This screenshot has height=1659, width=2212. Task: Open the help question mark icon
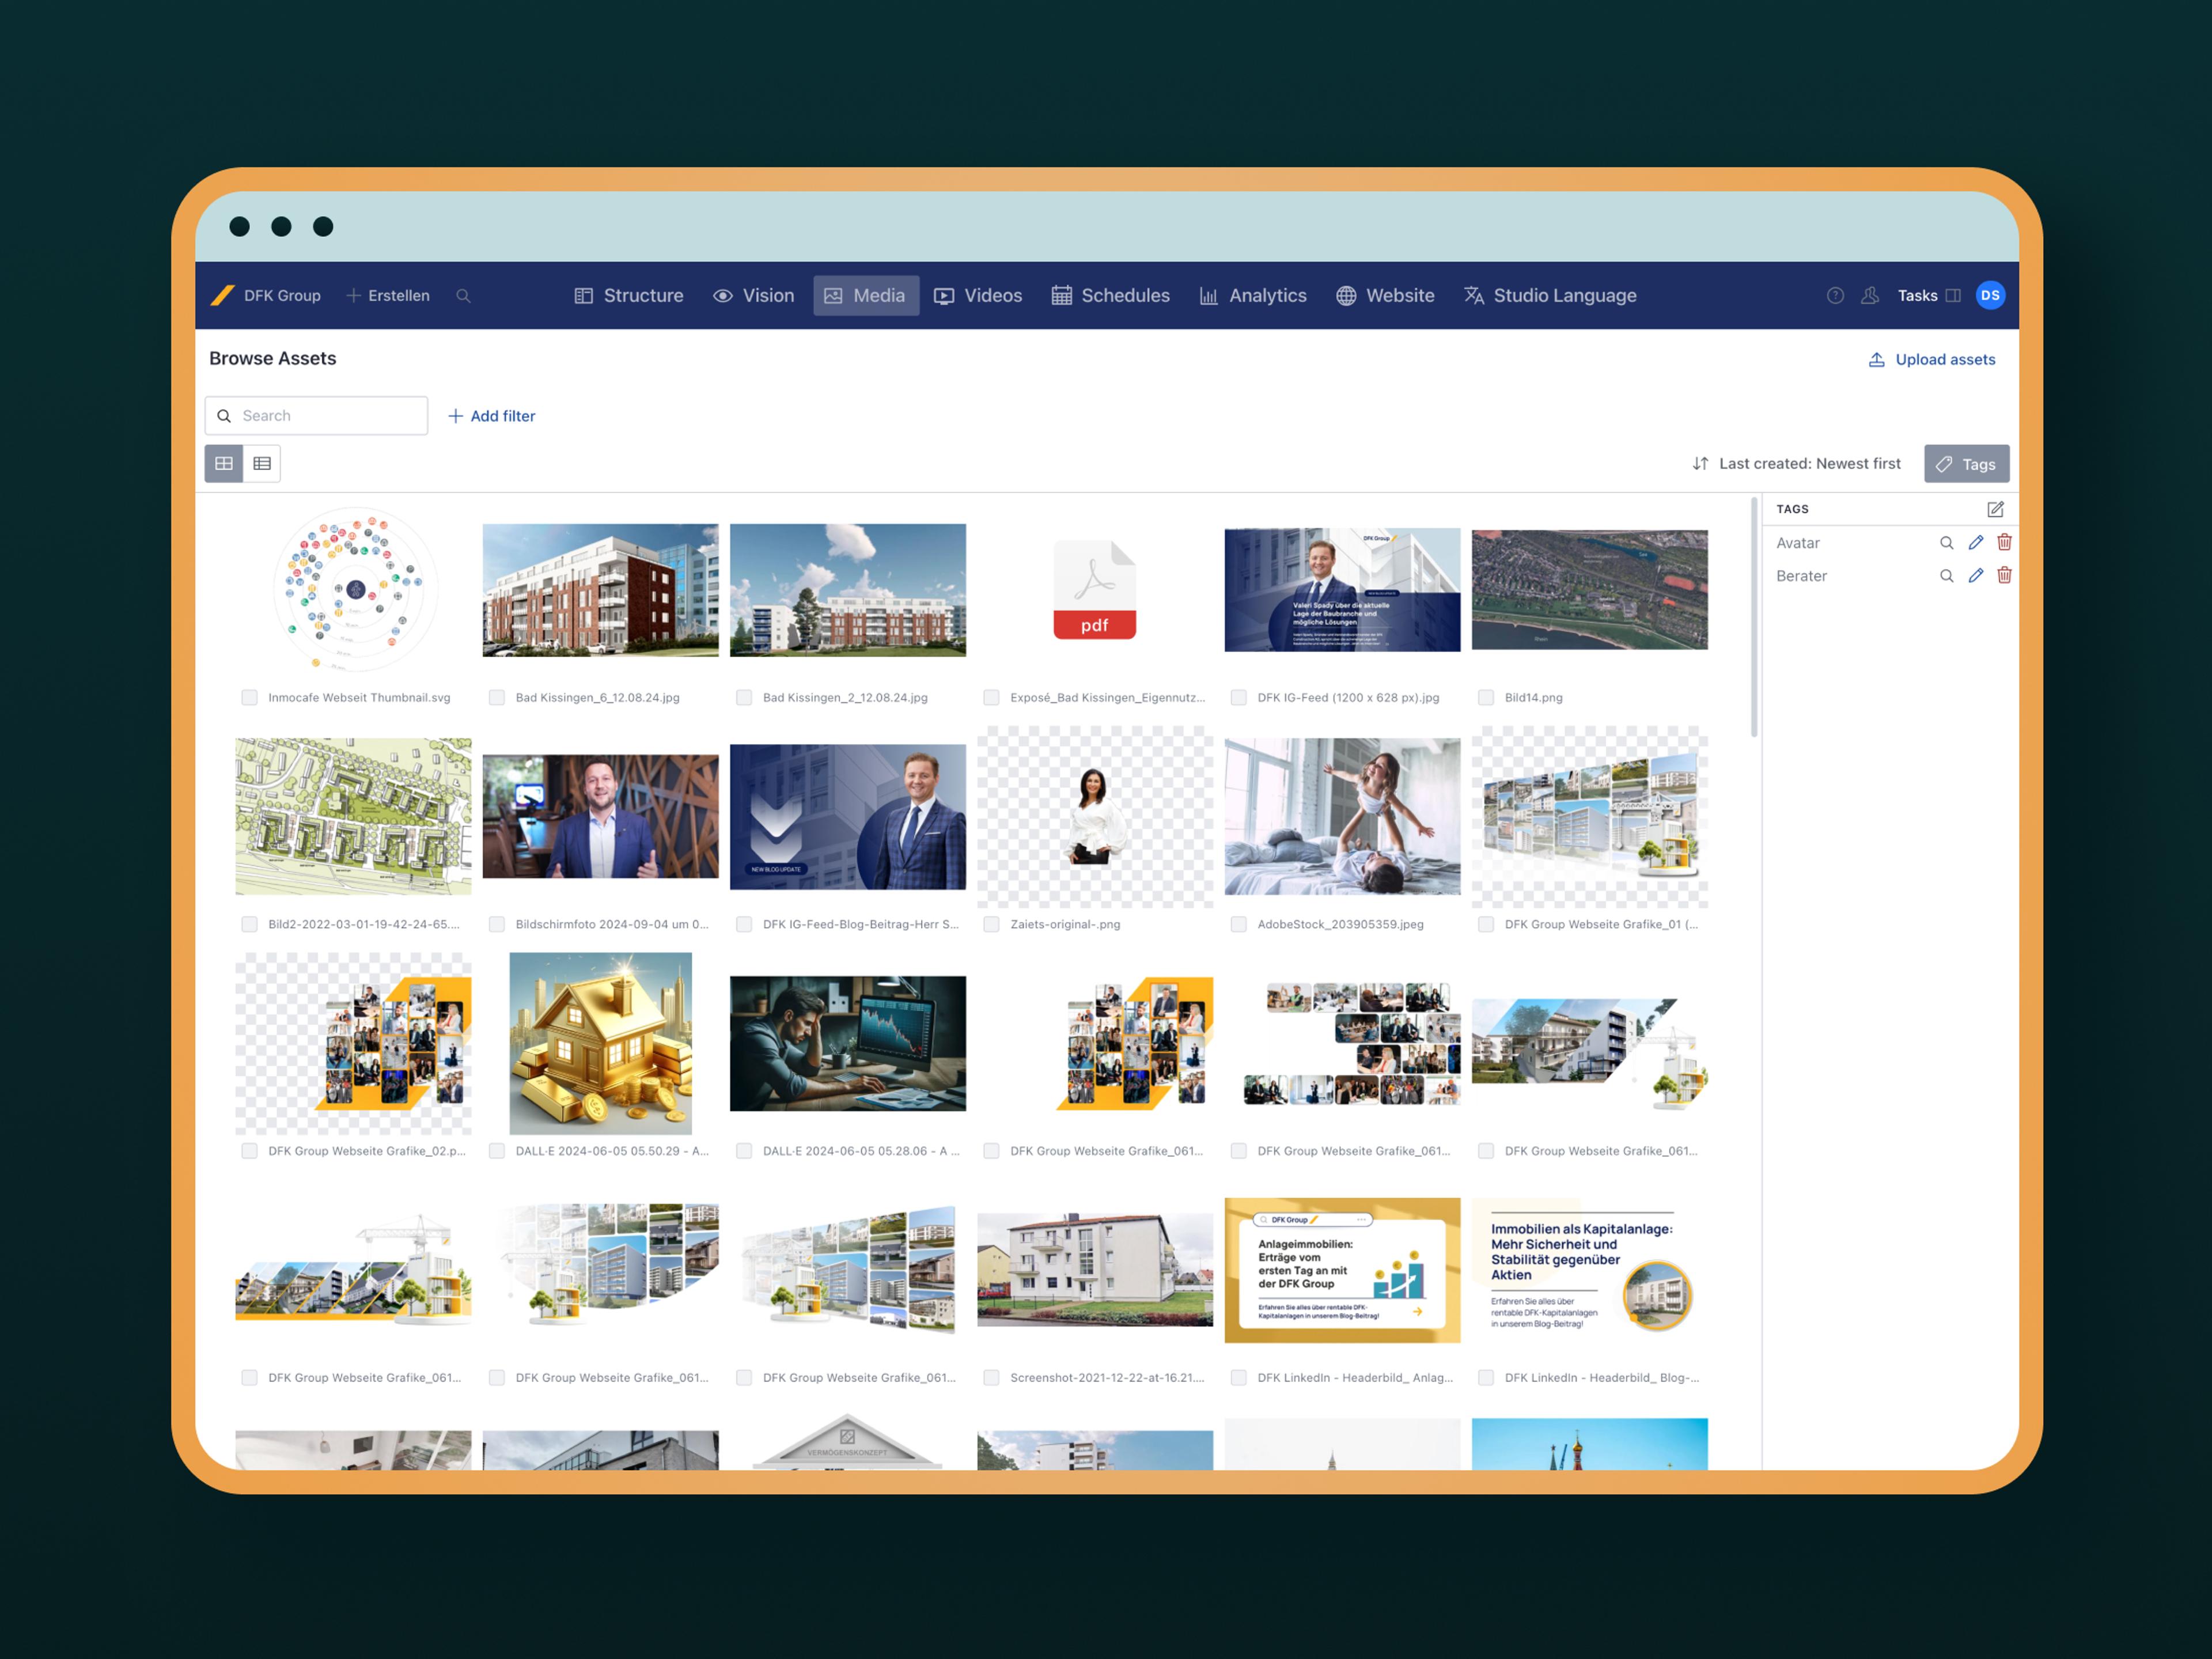coord(1835,295)
